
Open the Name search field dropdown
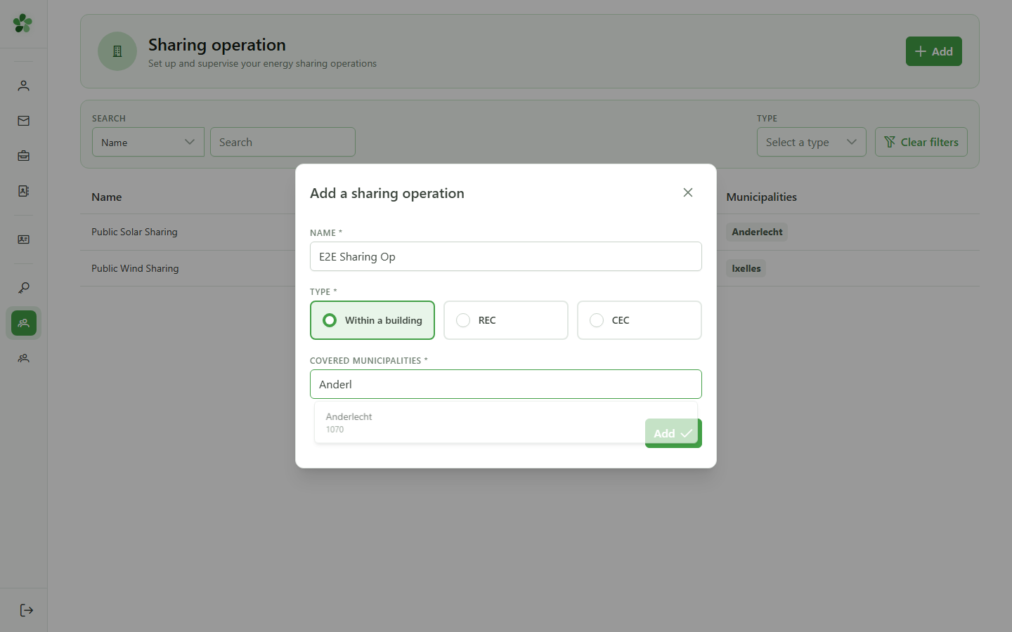148,142
